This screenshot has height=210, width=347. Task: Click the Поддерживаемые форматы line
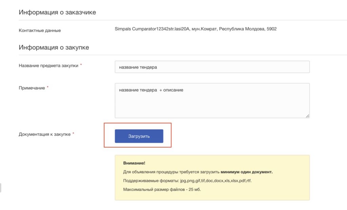point(187,181)
